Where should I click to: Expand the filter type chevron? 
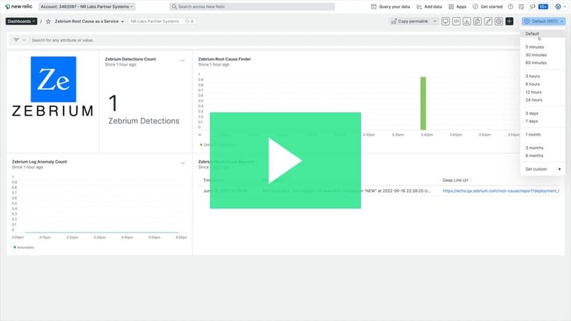tap(24, 40)
